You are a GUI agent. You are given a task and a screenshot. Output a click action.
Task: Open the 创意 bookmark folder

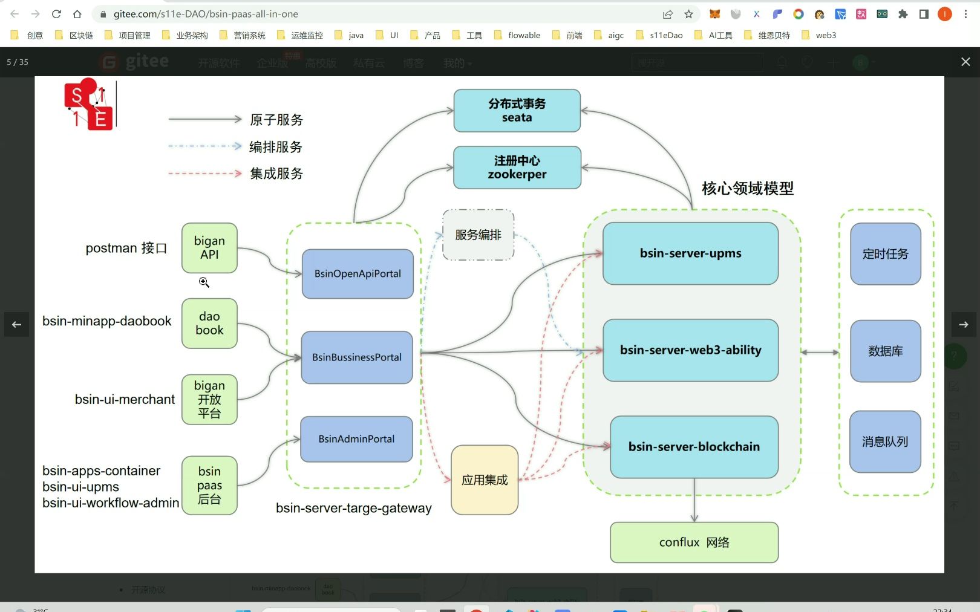tap(27, 35)
